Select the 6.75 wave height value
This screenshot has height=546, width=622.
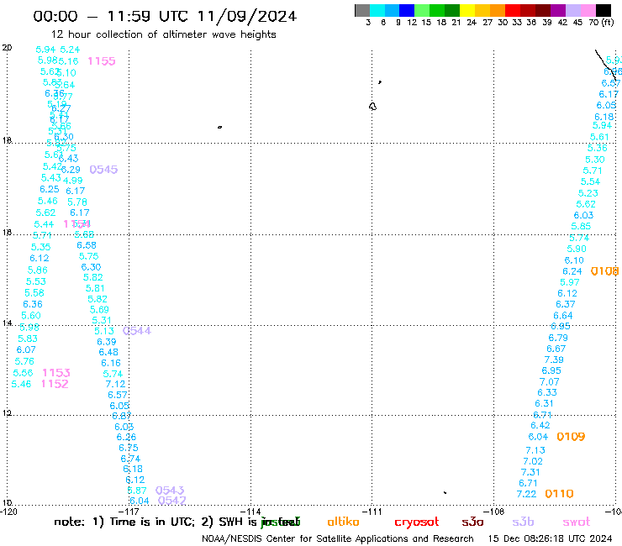pyautogui.click(x=129, y=448)
